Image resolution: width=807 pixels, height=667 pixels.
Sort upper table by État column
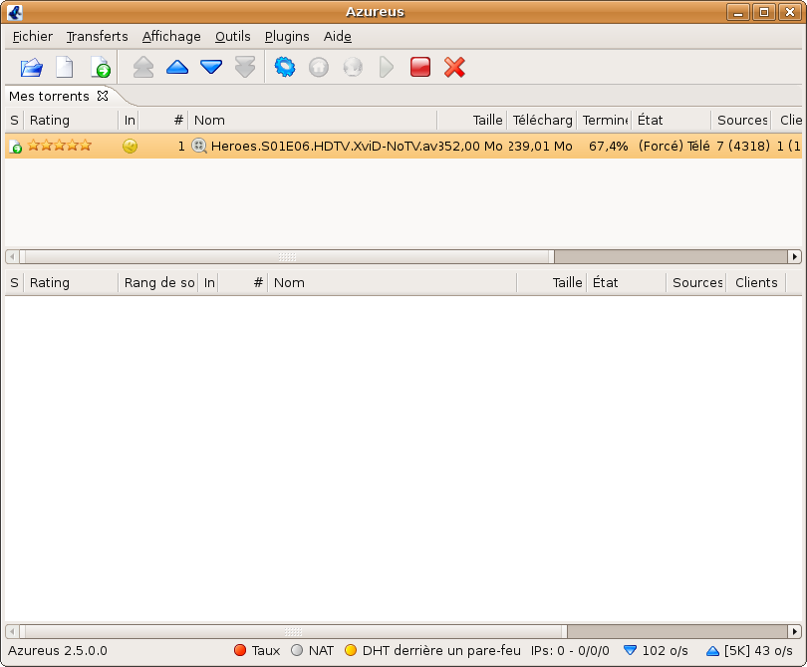click(x=672, y=121)
